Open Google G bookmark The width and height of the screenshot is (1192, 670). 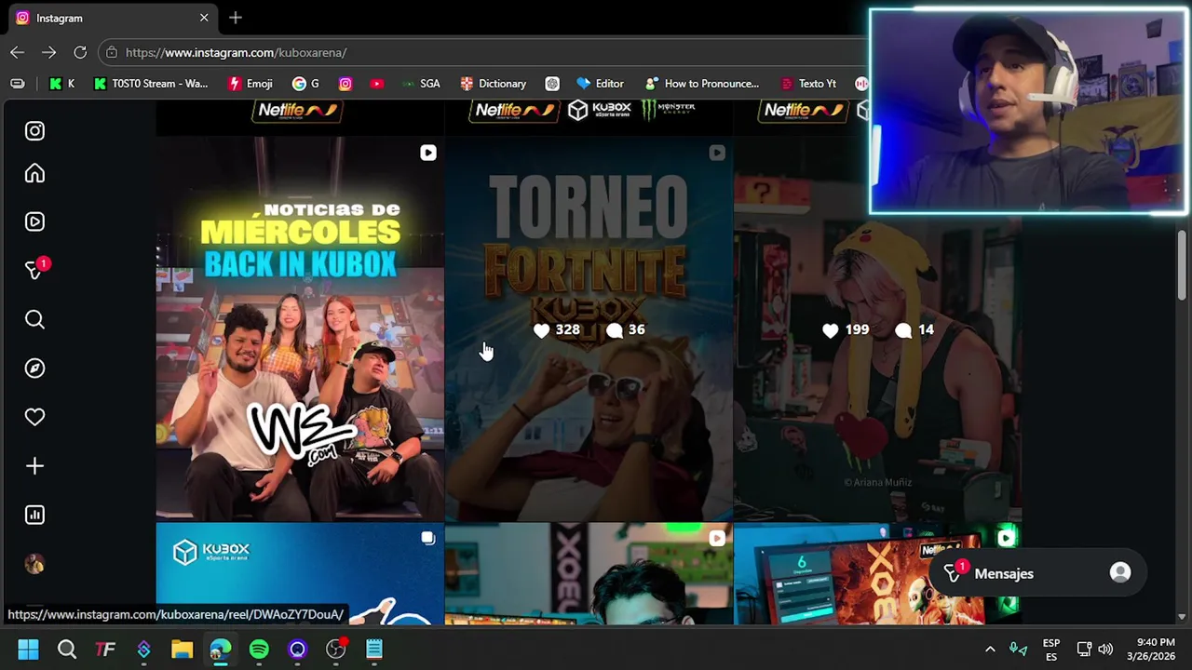click(x=305, y=84)
